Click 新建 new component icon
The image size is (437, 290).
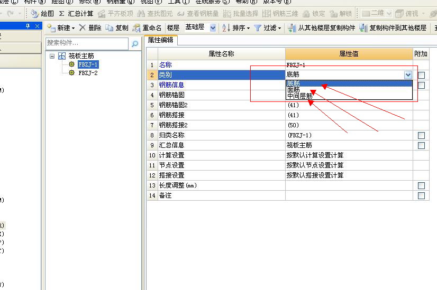[51, 28]
